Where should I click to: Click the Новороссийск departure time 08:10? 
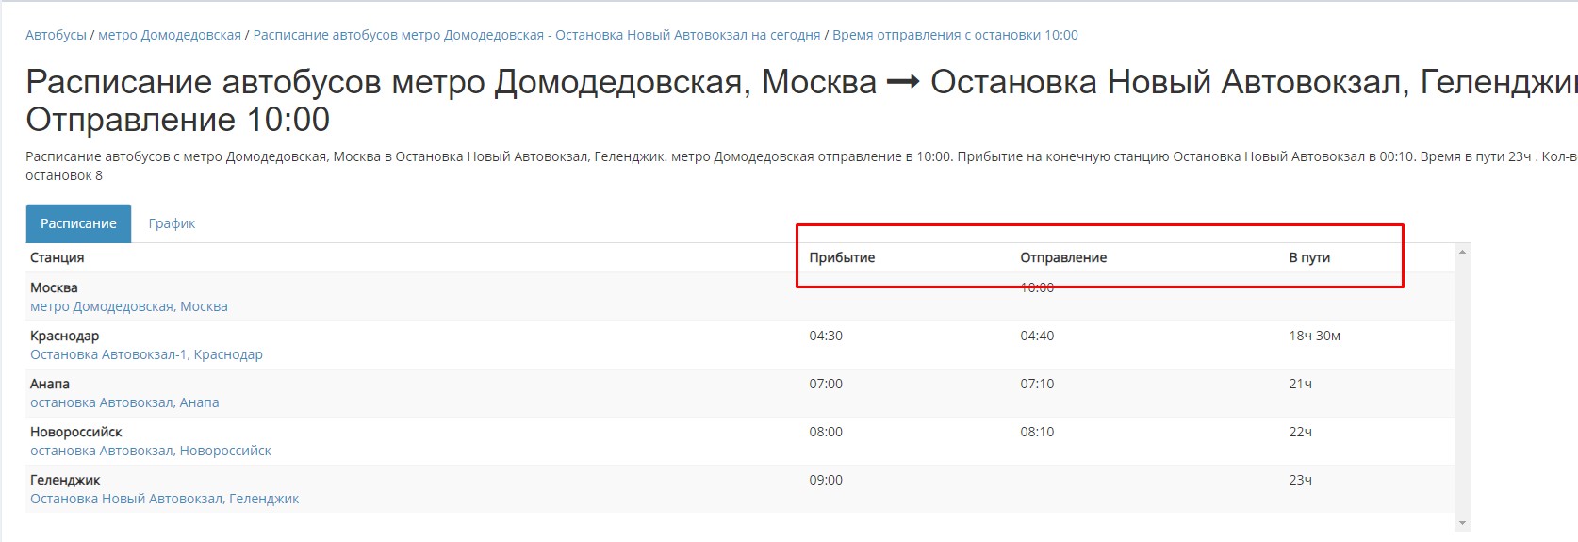click(x=1037, y=432)
